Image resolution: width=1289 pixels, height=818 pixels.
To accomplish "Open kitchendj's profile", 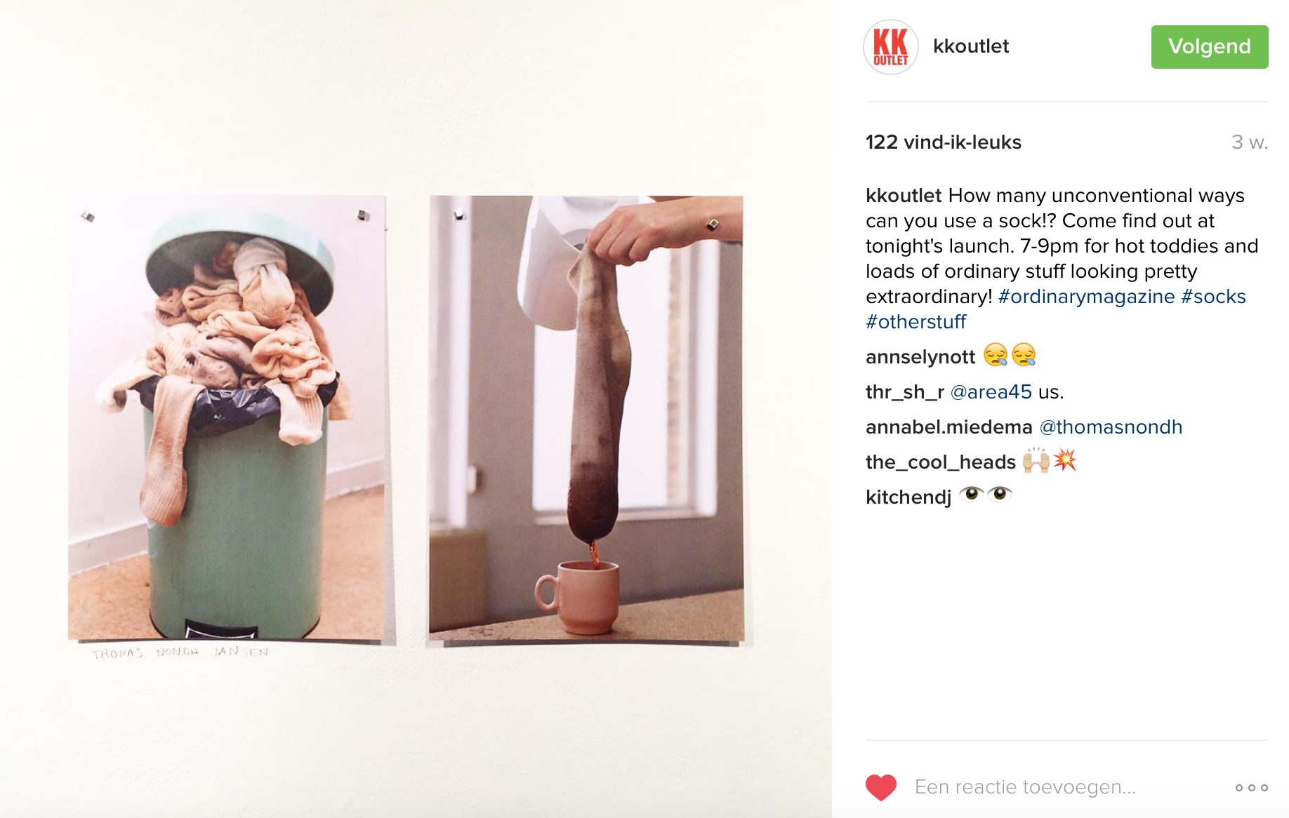I will coord(908,497).
